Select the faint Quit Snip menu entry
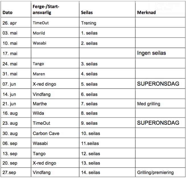Screen dimensions: 186x178 pos(163,9)
